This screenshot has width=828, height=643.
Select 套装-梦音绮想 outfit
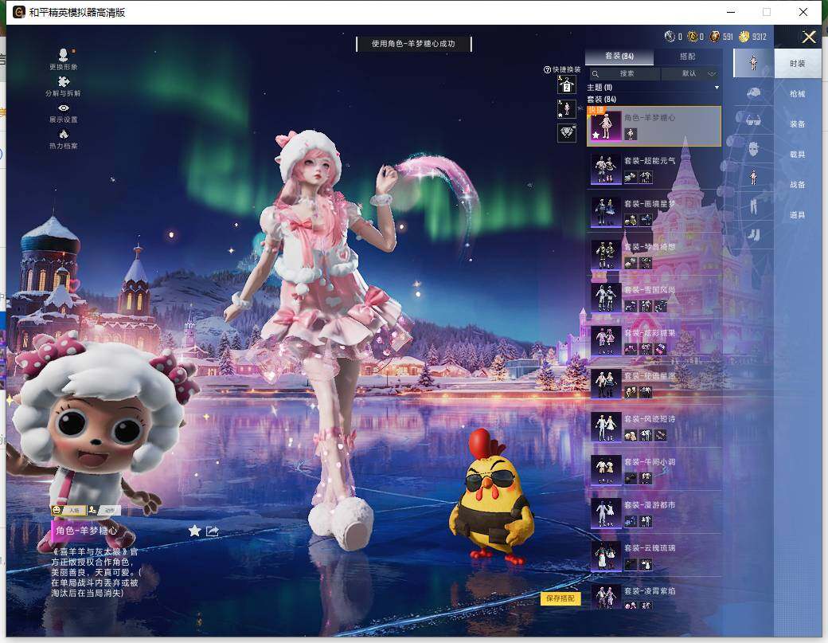(654, 256)
